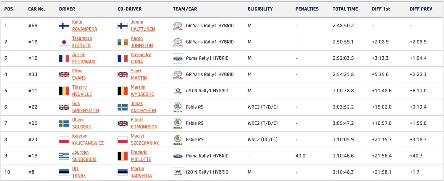Click the Sweden flag beside Oliver Solberg
Screen dimensions: 444x181
(64, 123)
